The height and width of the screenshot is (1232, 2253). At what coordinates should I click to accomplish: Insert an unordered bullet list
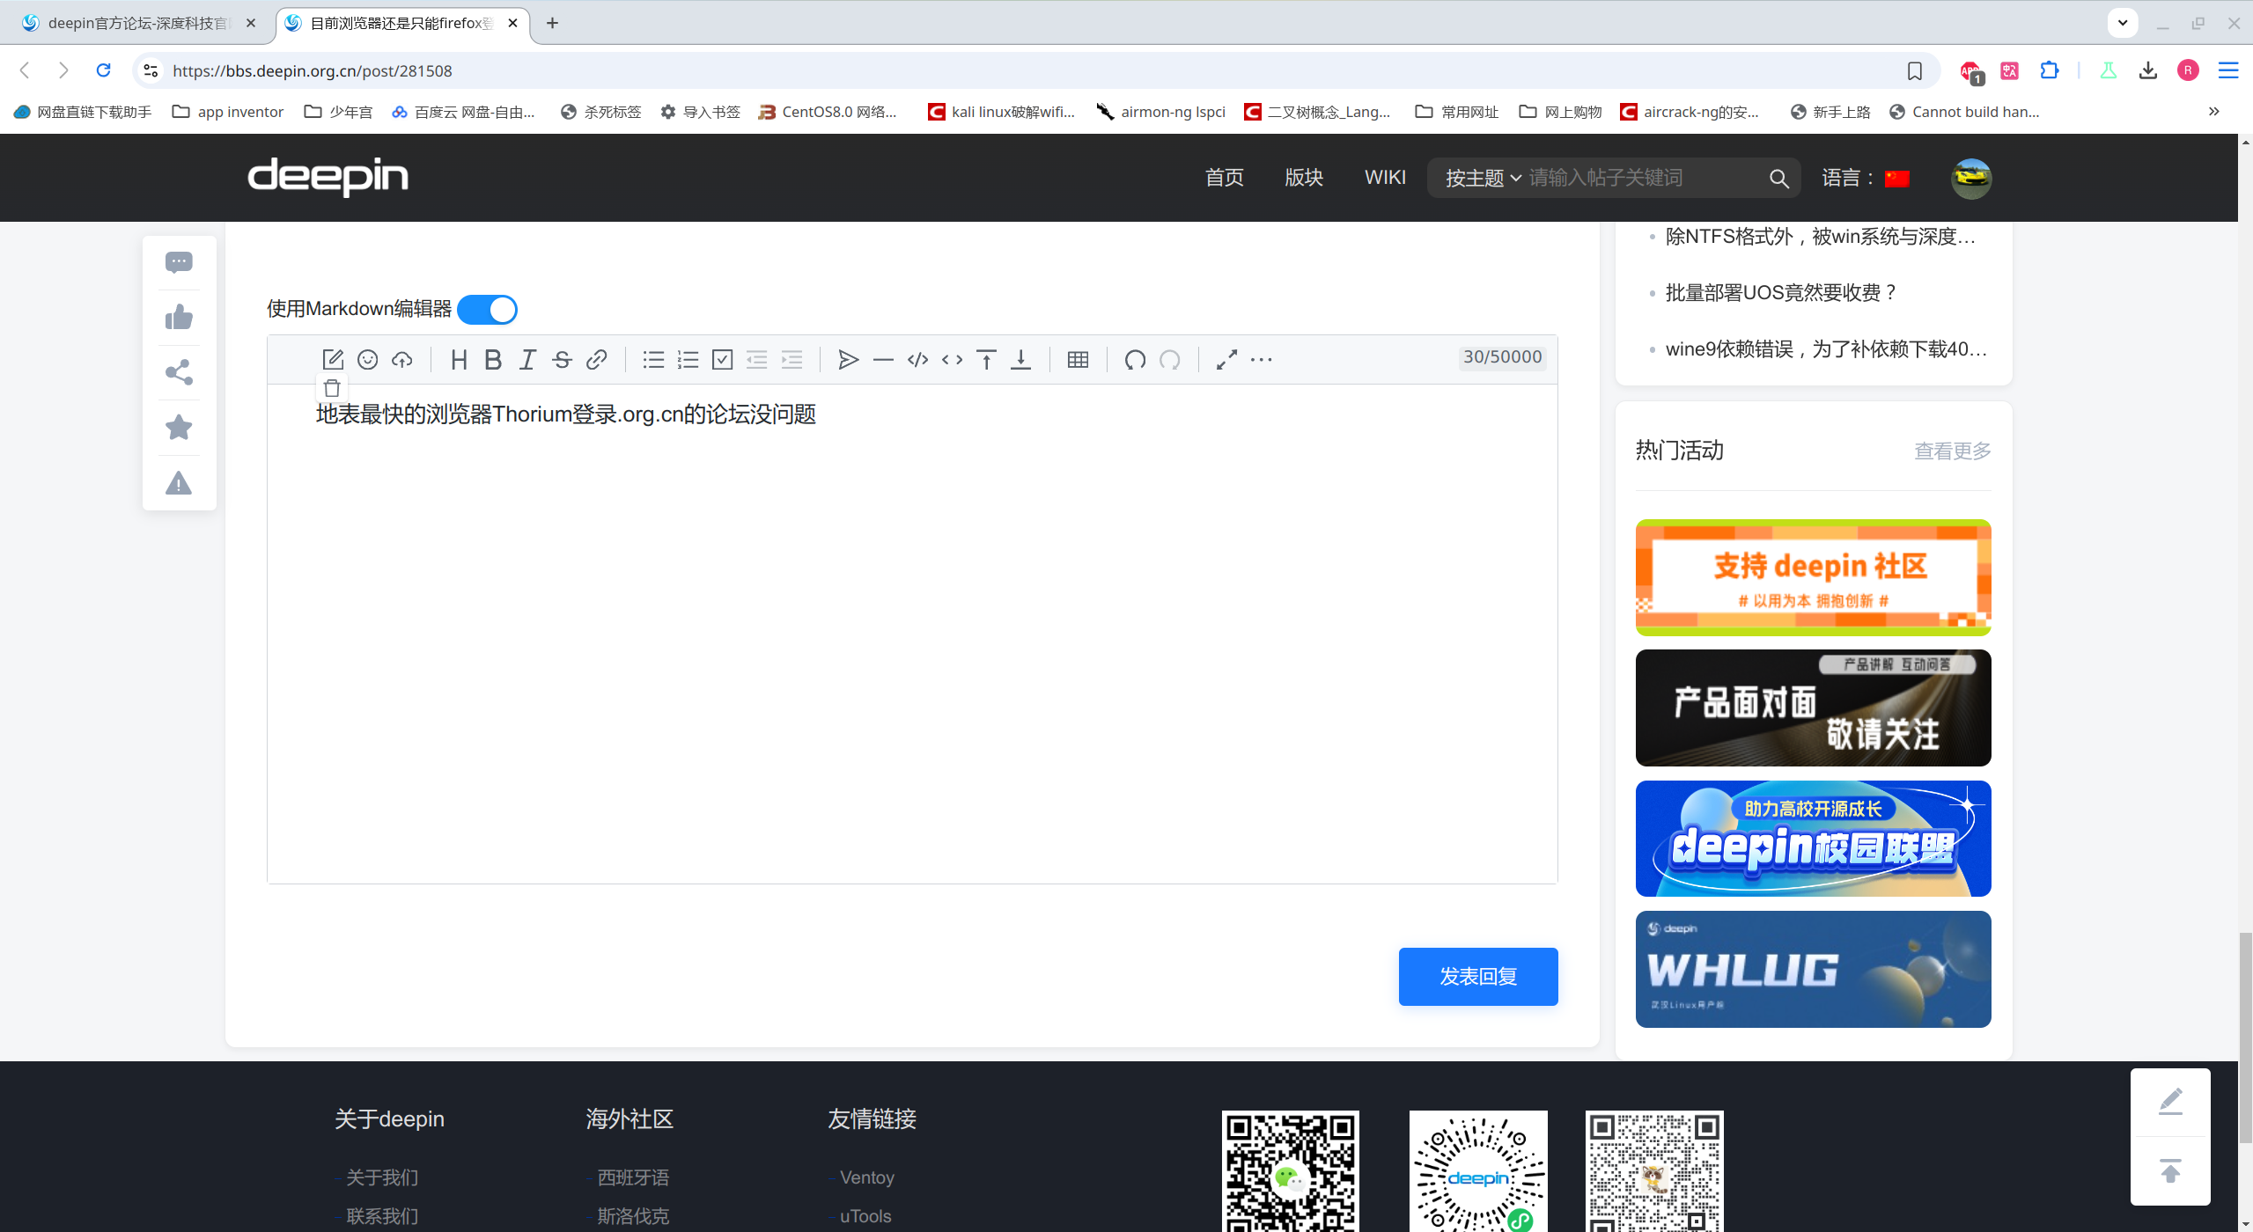653,359
